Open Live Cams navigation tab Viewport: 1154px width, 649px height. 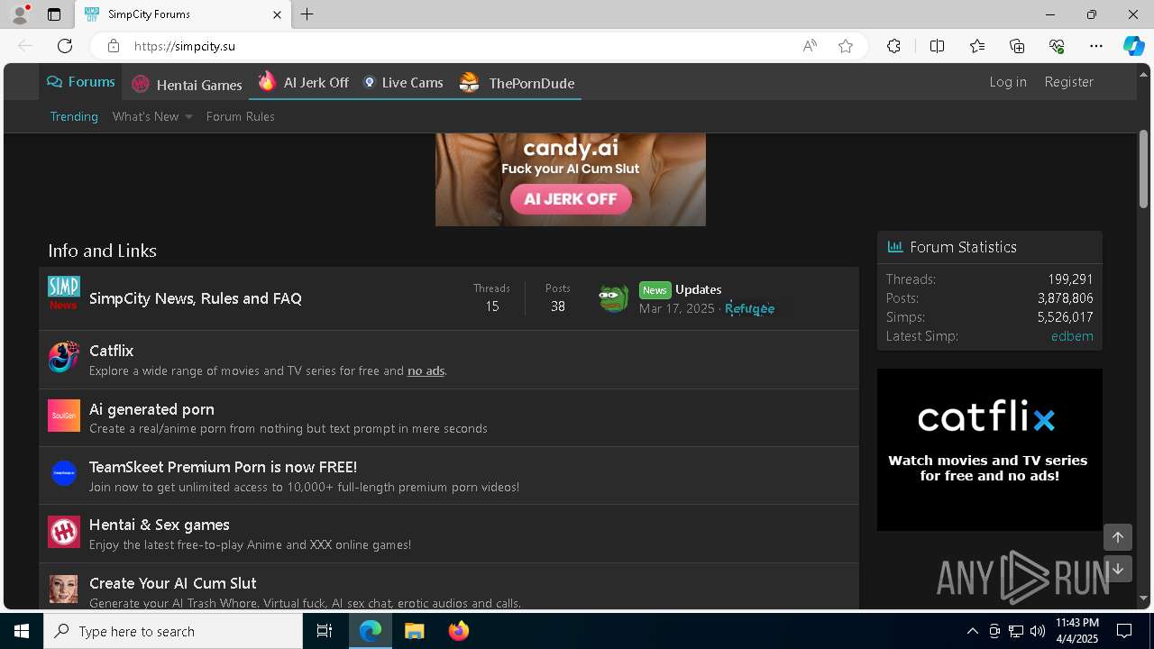[x=403, y=82]
